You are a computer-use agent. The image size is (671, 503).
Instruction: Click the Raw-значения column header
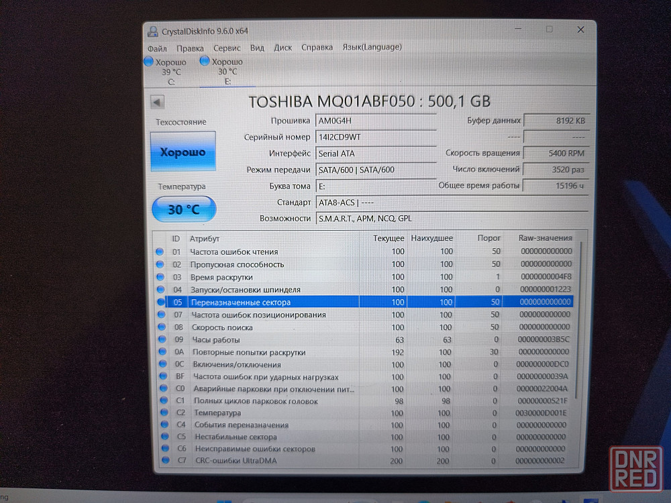pyautogui.click(x=545, y=238)
